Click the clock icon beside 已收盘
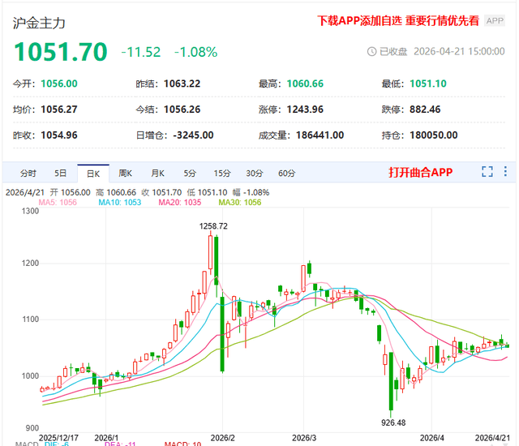 (x=372, y=52)
